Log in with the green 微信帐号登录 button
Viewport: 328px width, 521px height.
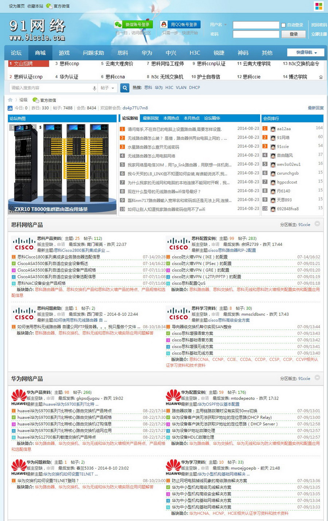pos(133,24)
